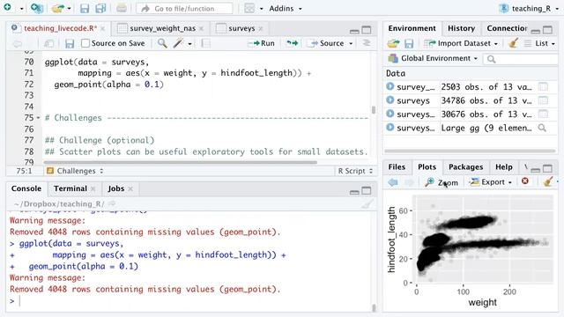Click the save workspace icon
The image size is (564, 317).
point(409,43)
